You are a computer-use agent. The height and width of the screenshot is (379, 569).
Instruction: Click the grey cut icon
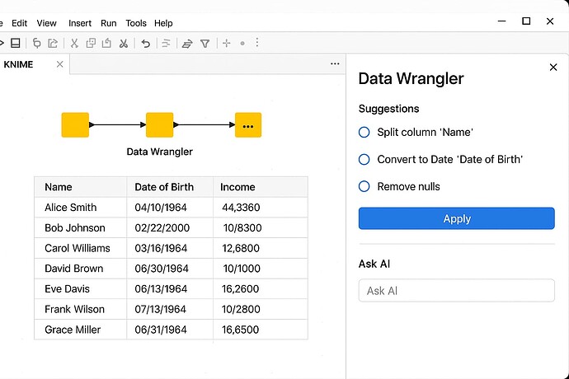pos(74,43)
